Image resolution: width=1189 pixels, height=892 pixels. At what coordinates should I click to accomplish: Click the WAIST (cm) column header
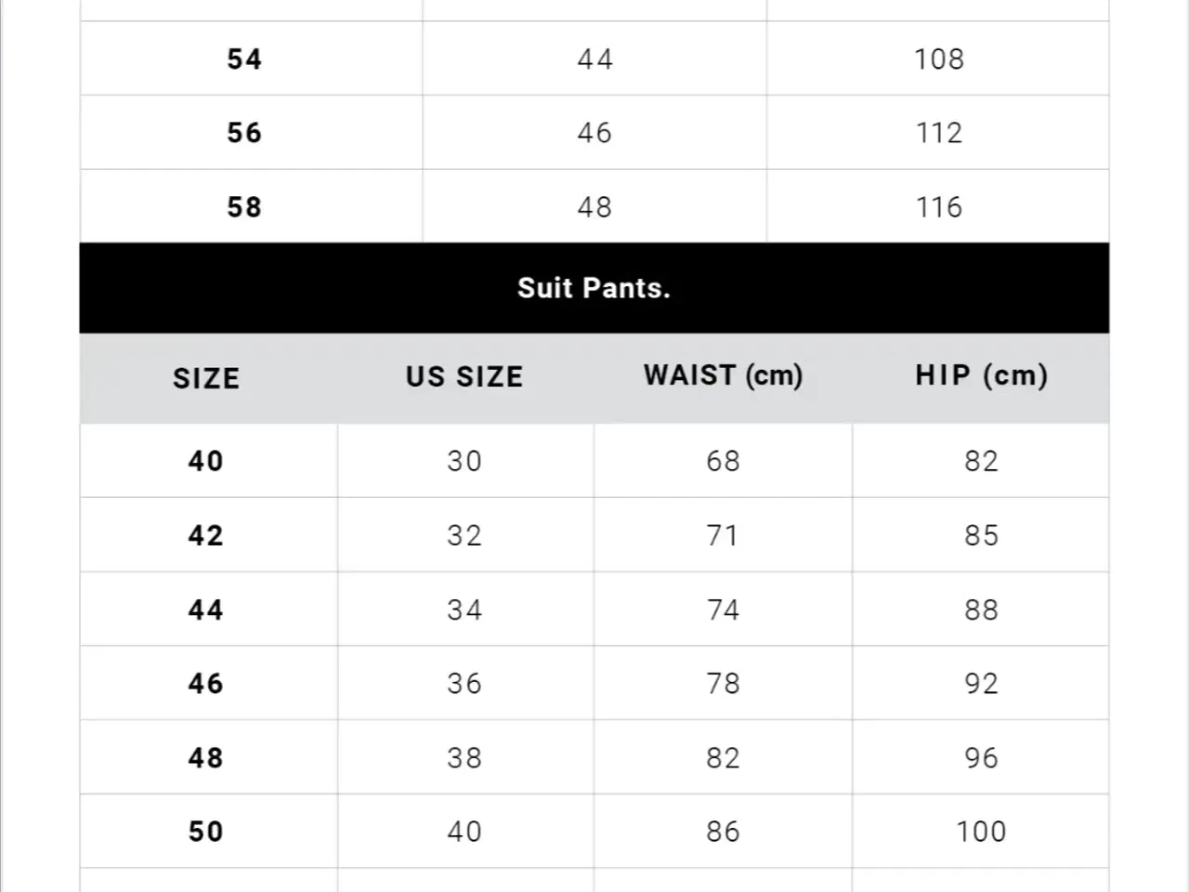point(723,375)
